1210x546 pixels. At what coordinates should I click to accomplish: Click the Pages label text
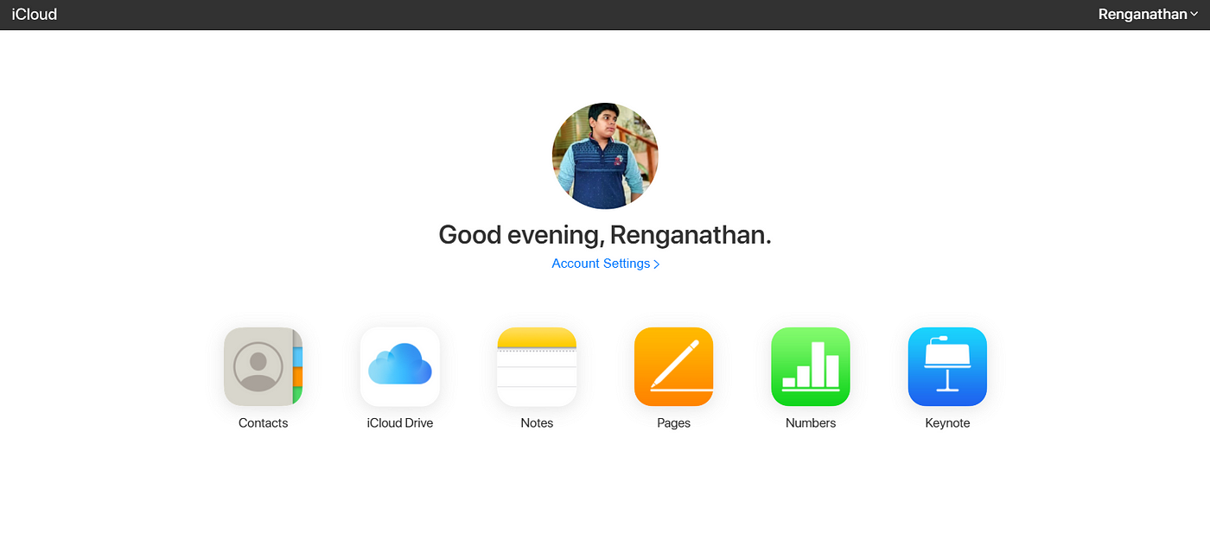coord(673,423)
